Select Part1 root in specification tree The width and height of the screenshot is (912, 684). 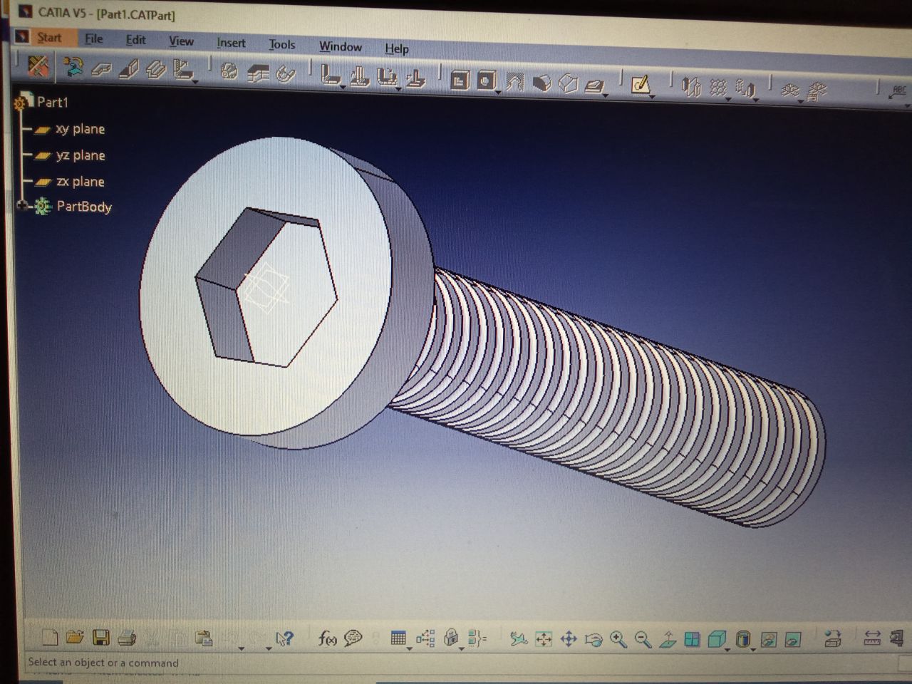(53, 102)
